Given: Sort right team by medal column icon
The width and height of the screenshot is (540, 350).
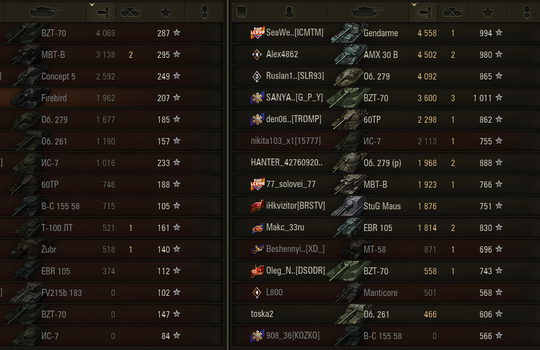Looking at the screenshot, I should [x=527, y=12].
